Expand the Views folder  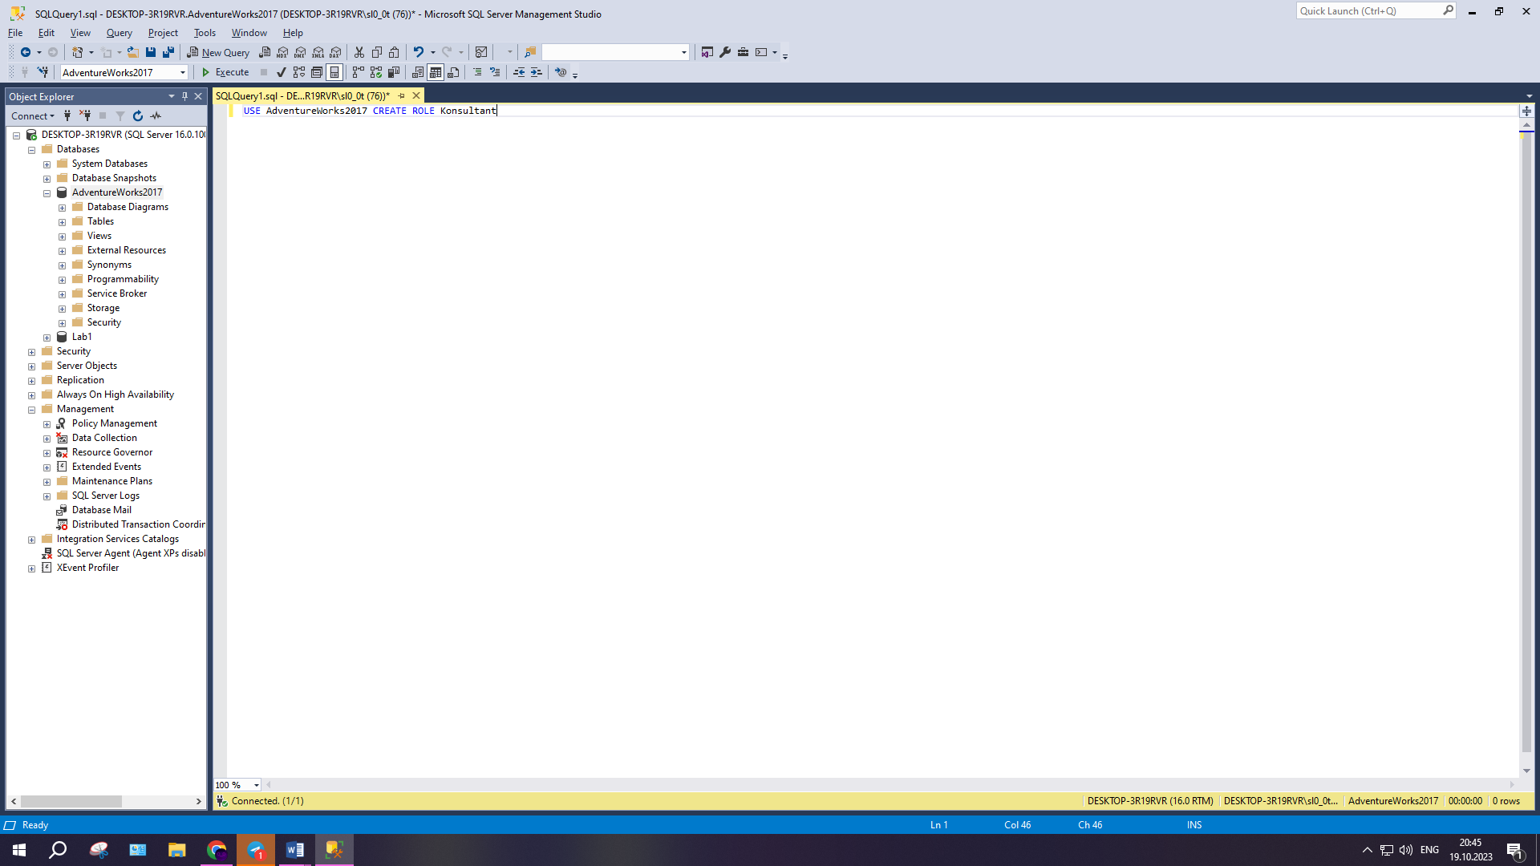62,237
